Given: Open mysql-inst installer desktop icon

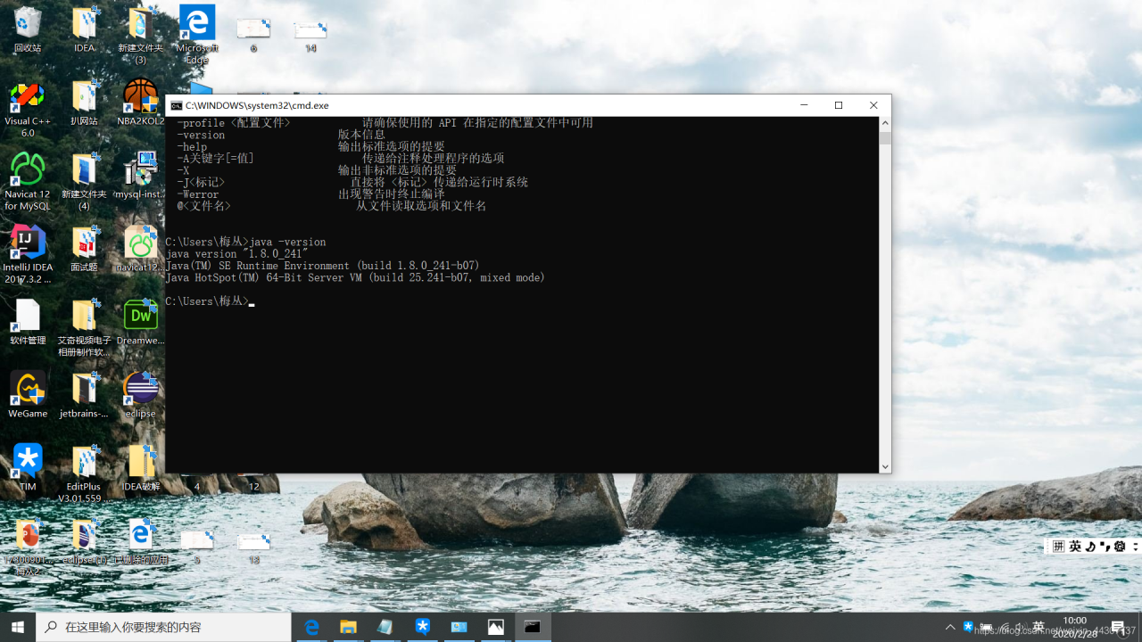Looking at the screenshot, I should 140,176.
